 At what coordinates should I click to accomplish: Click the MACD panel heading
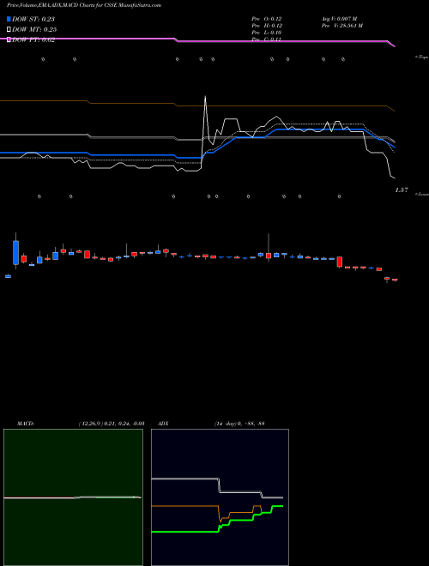click(x=25, y=423)
